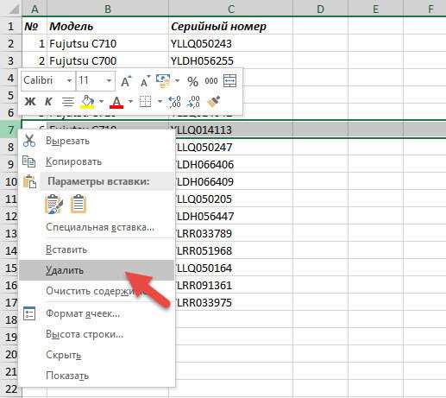Click serial cell ending 033975

point(234,302)
